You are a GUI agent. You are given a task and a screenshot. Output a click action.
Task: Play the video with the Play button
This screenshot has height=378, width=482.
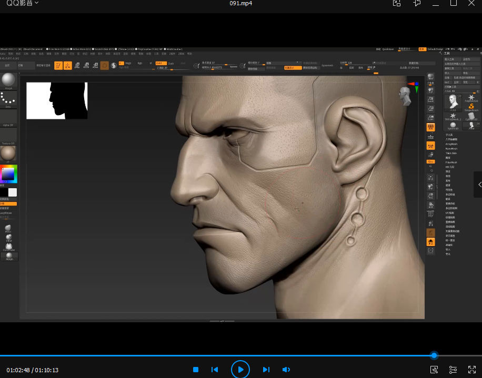point(240,370)
